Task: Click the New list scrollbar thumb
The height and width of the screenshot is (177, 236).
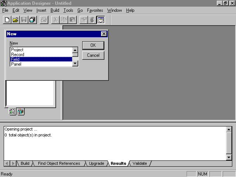Action: 75,55
